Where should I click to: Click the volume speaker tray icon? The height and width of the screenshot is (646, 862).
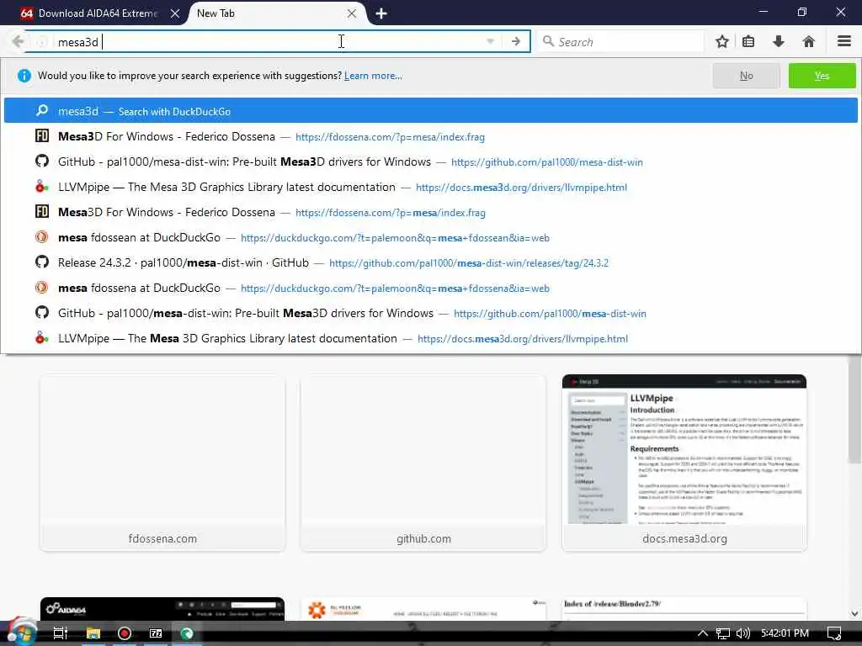point(742,633)
